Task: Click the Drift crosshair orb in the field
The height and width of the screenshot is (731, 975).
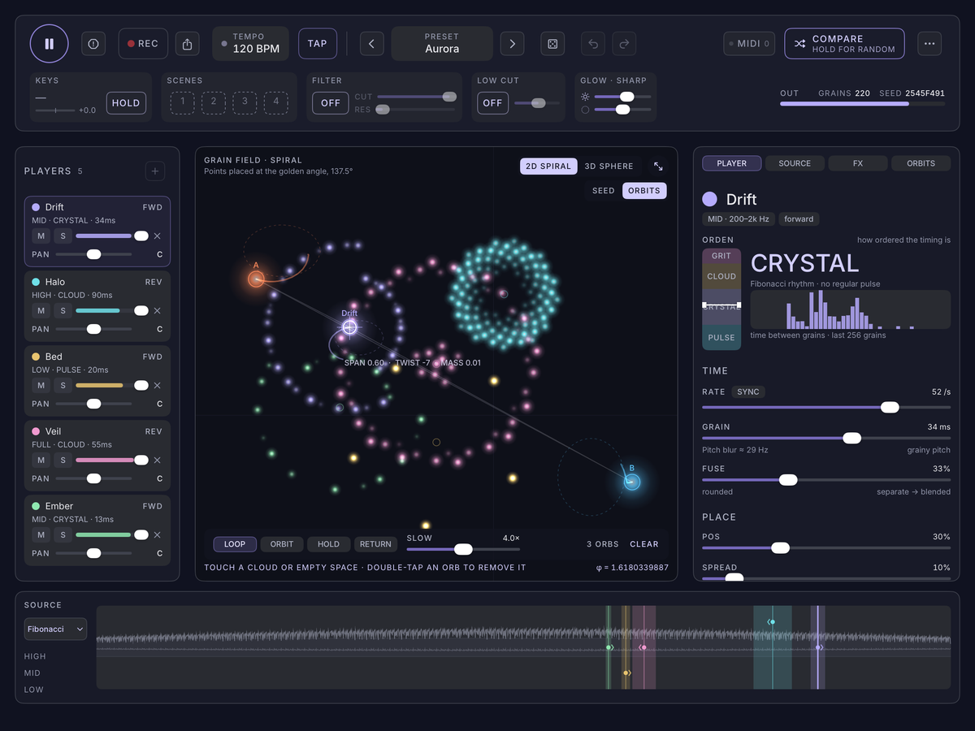Action: (349, 327)
